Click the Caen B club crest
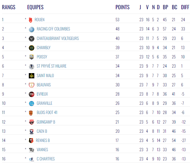The image size is (190, 165). (32, 131)
